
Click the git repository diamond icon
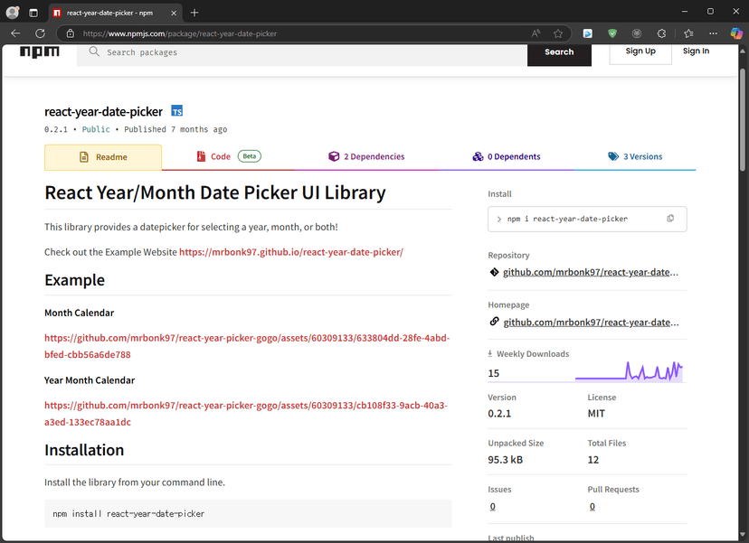[x=494, y=272]
